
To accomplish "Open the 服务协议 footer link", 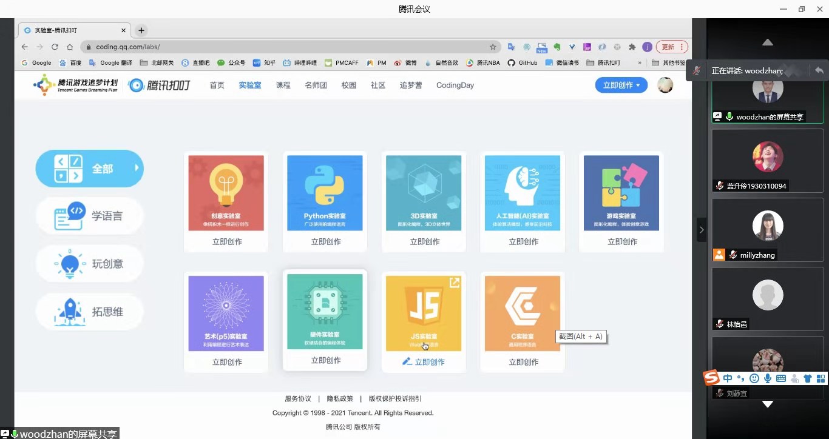I will click(298, 398).
